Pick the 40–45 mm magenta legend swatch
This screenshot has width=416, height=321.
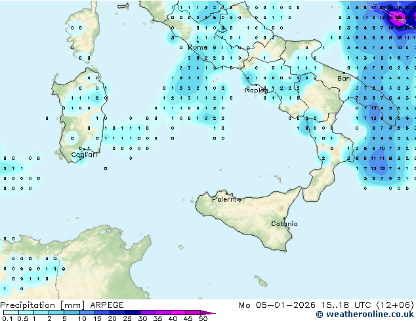pos(177,312)
